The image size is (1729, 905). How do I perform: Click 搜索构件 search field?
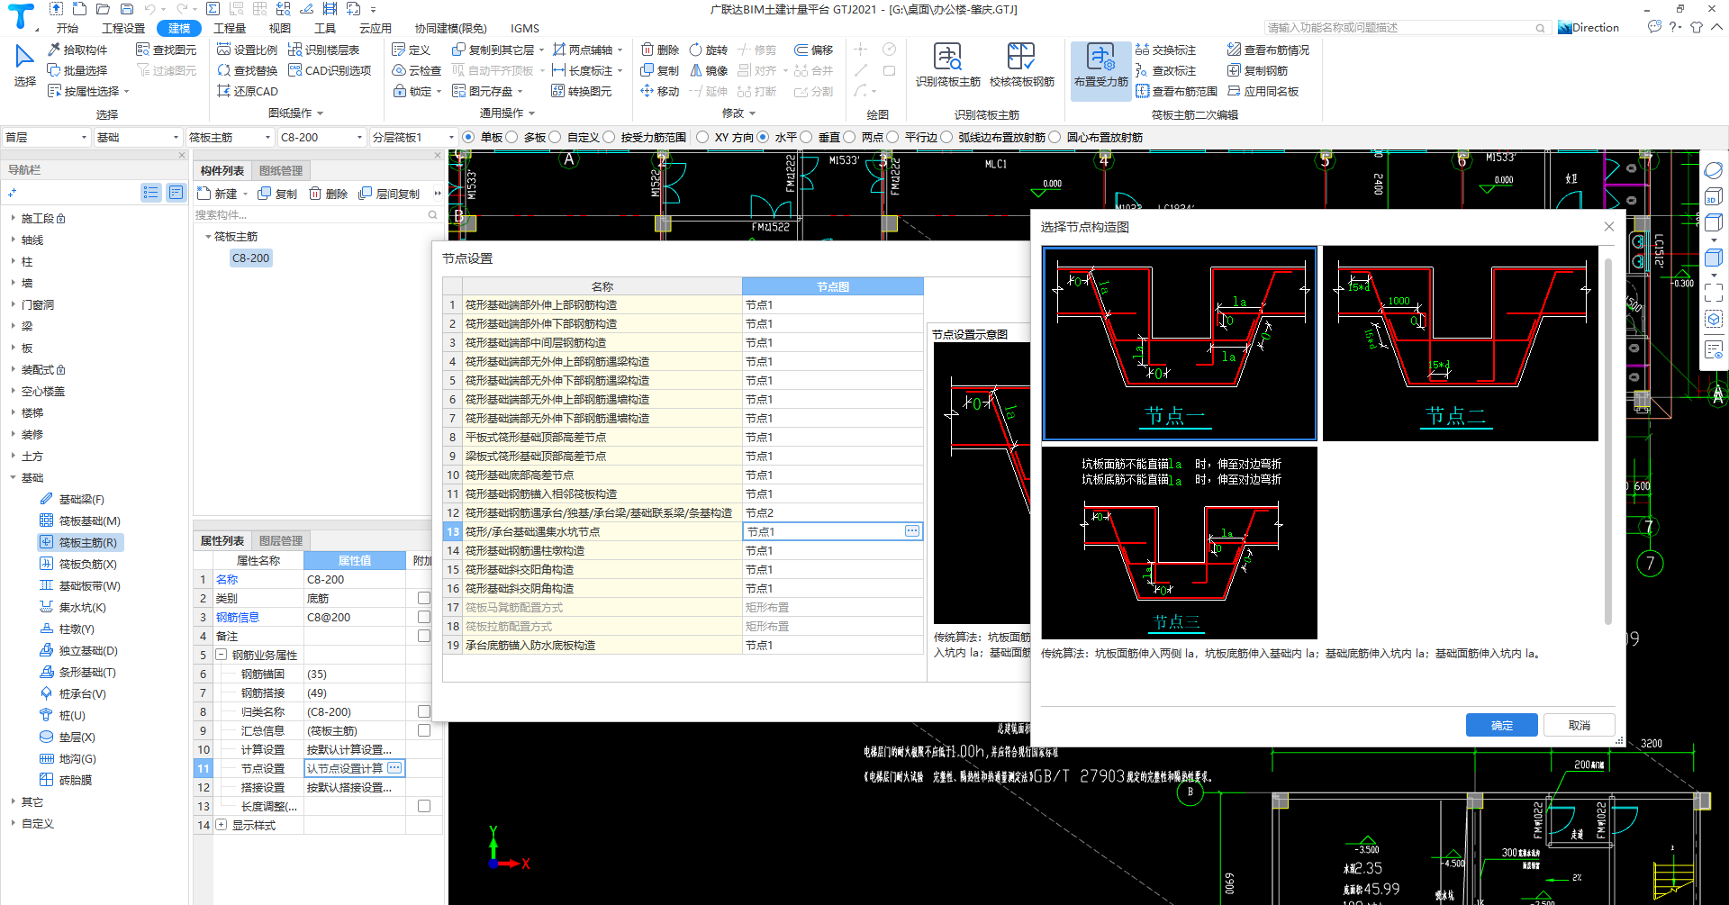[x=316, y=214]
